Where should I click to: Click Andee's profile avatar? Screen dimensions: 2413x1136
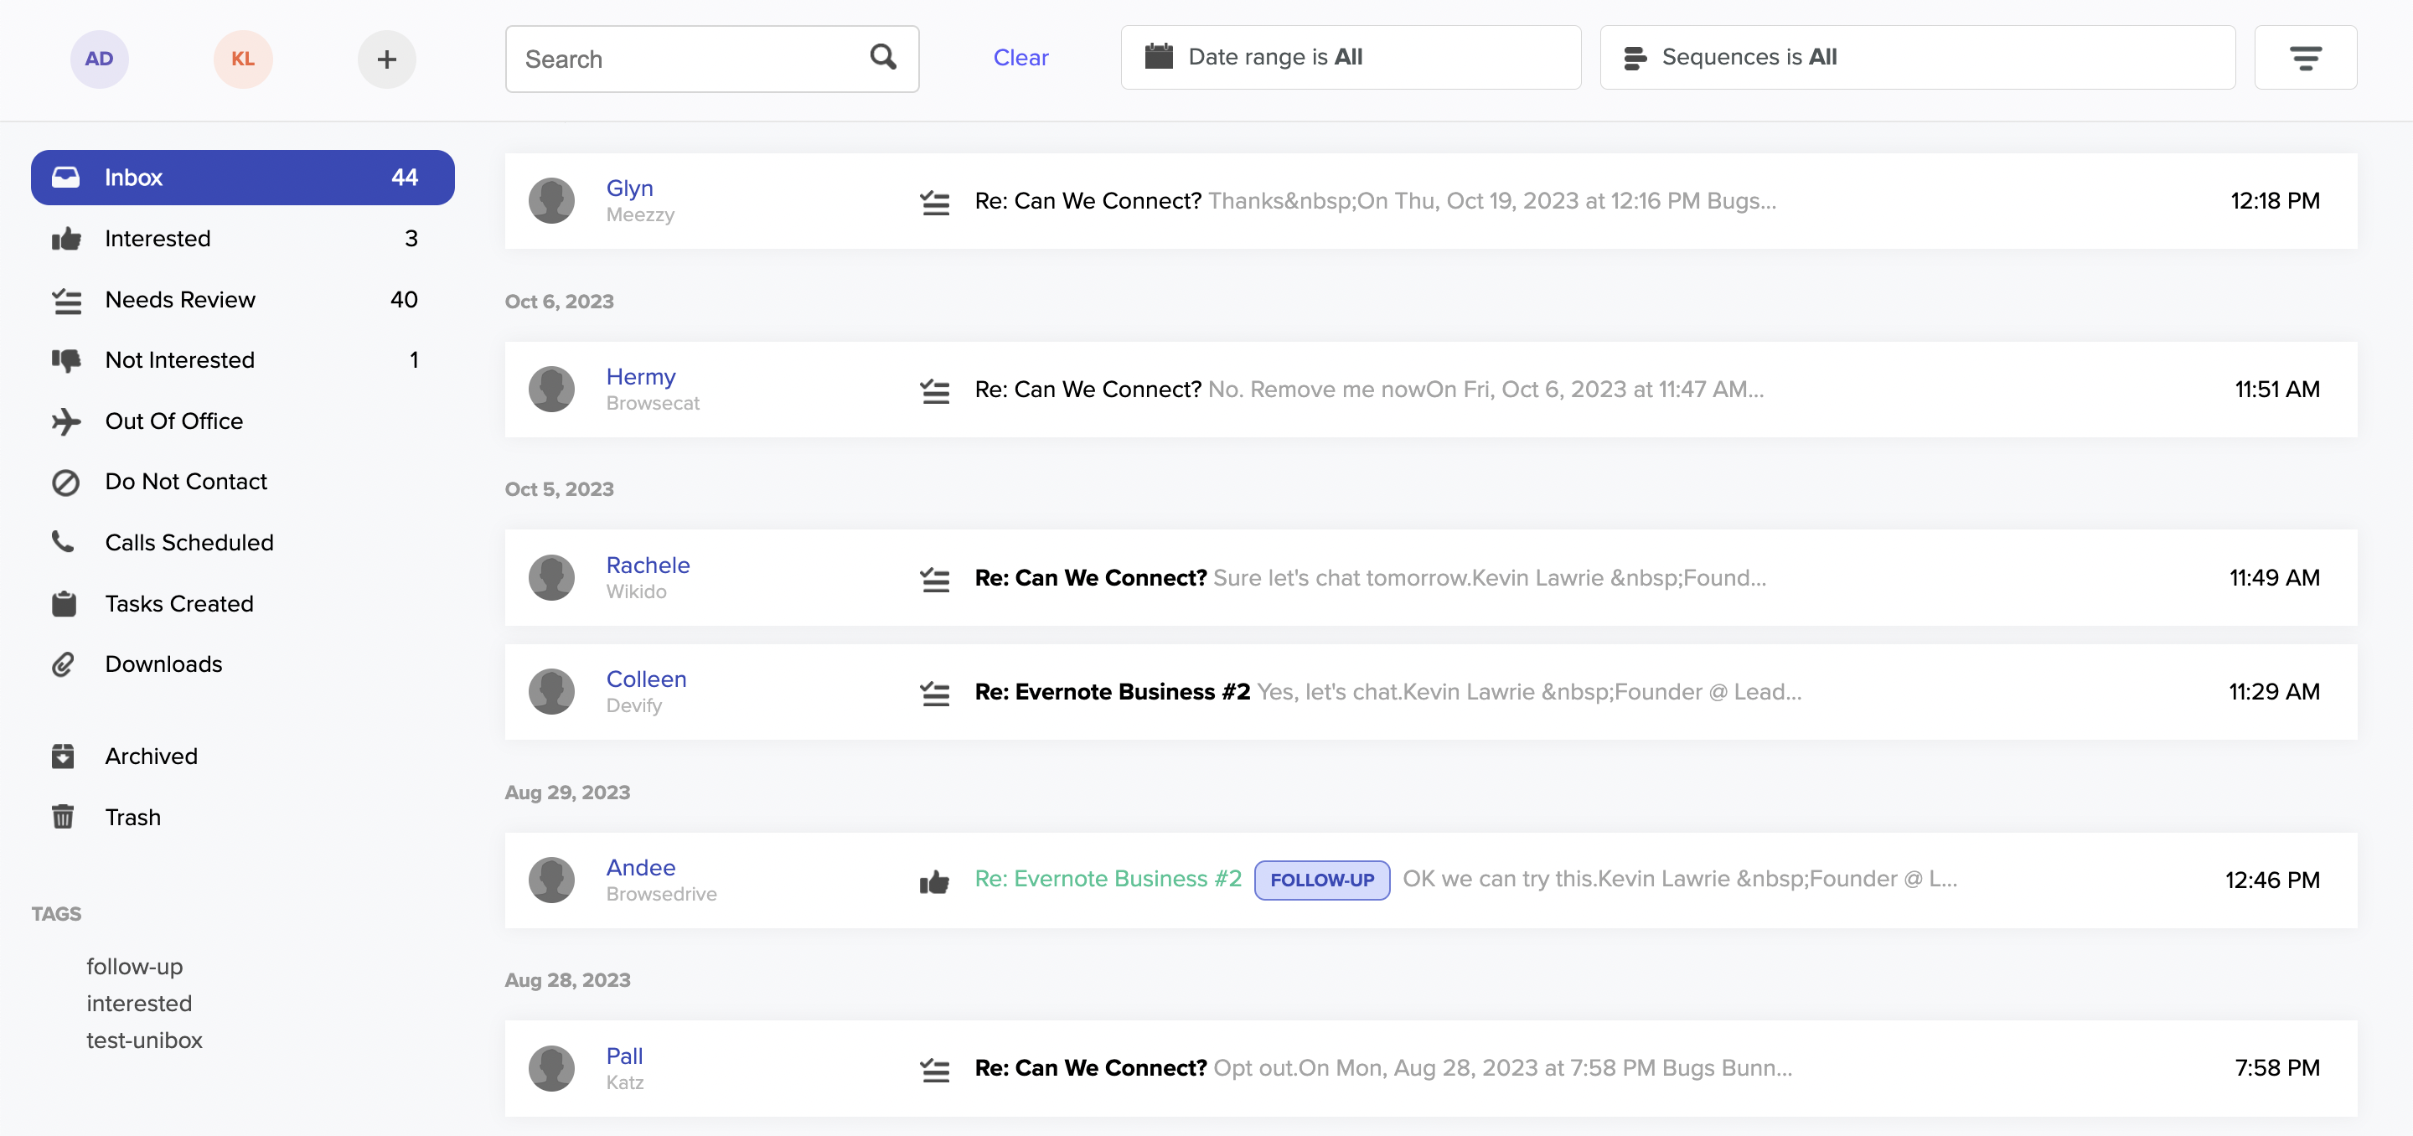pos(552,880)
